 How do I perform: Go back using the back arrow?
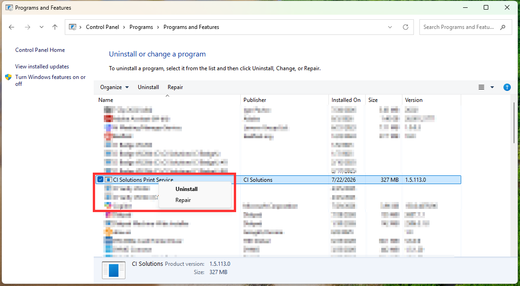pyautogui.click(x=11, y=27)
